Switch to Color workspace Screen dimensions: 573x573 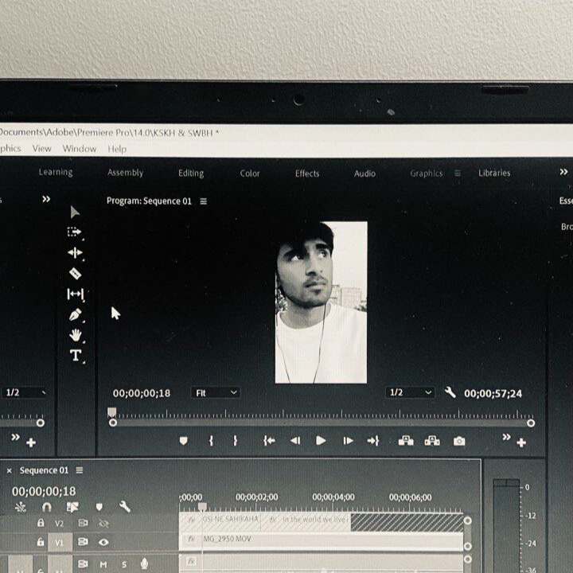click(250, 173)
